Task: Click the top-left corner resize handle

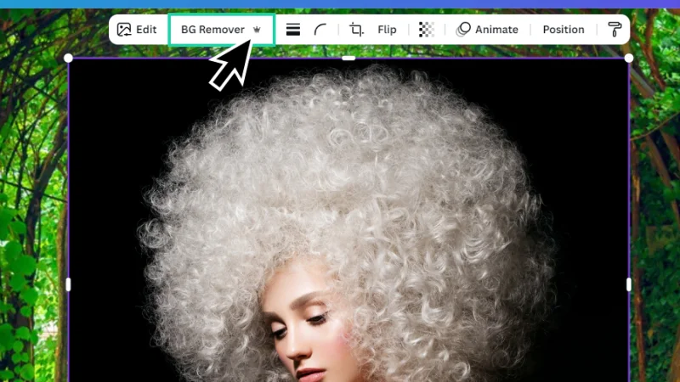Action: click(68, 58)
